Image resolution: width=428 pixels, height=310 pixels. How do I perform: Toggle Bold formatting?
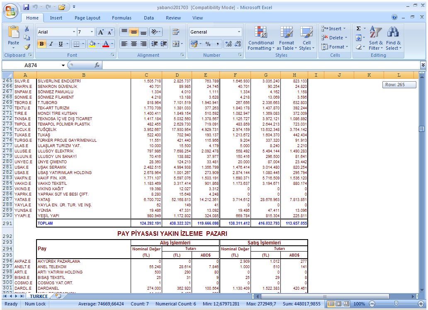(41, 44)
